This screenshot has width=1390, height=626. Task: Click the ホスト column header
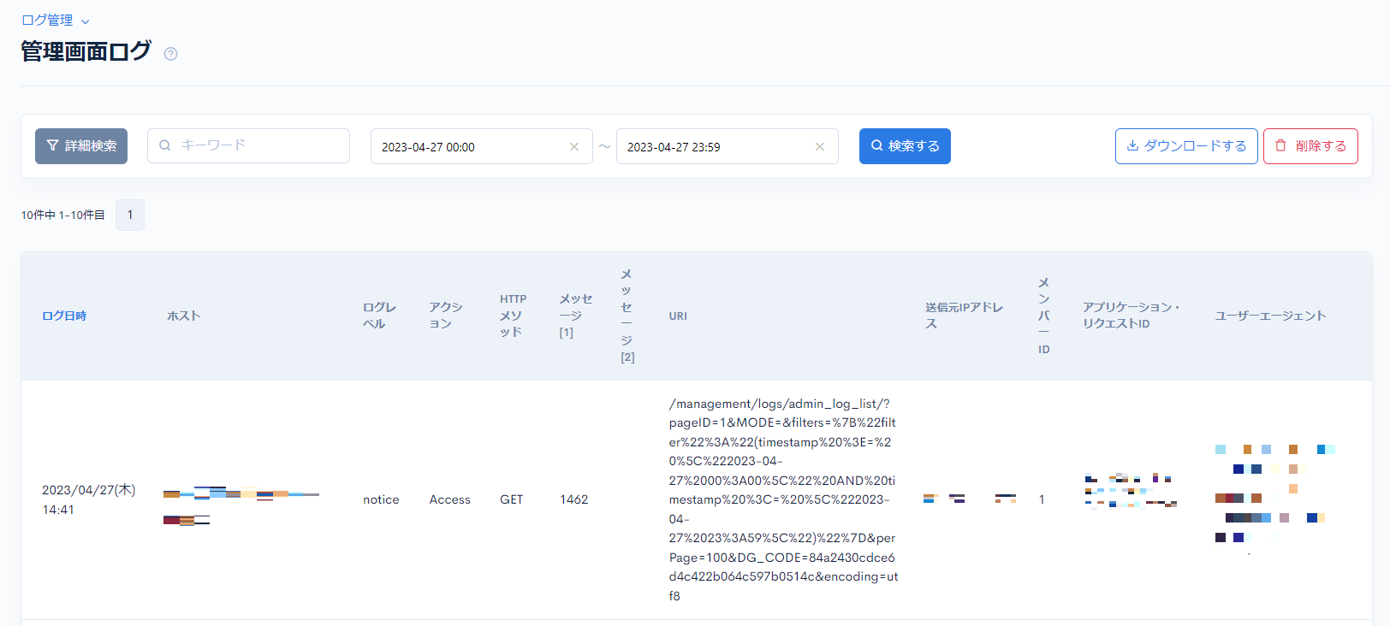point(184,316)
